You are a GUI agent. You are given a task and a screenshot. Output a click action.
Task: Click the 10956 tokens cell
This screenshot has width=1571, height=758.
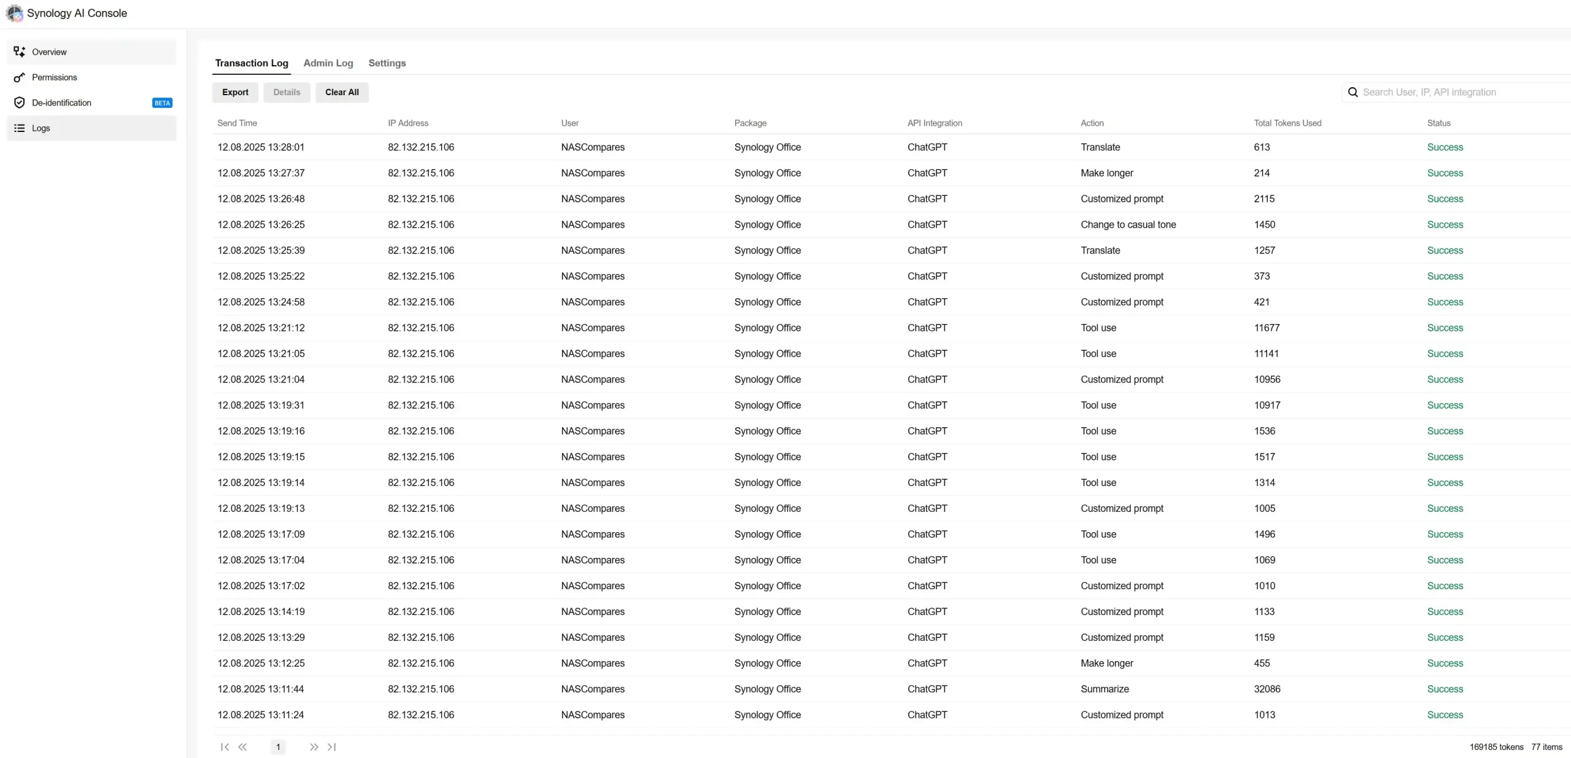[x=1267, y=379]
